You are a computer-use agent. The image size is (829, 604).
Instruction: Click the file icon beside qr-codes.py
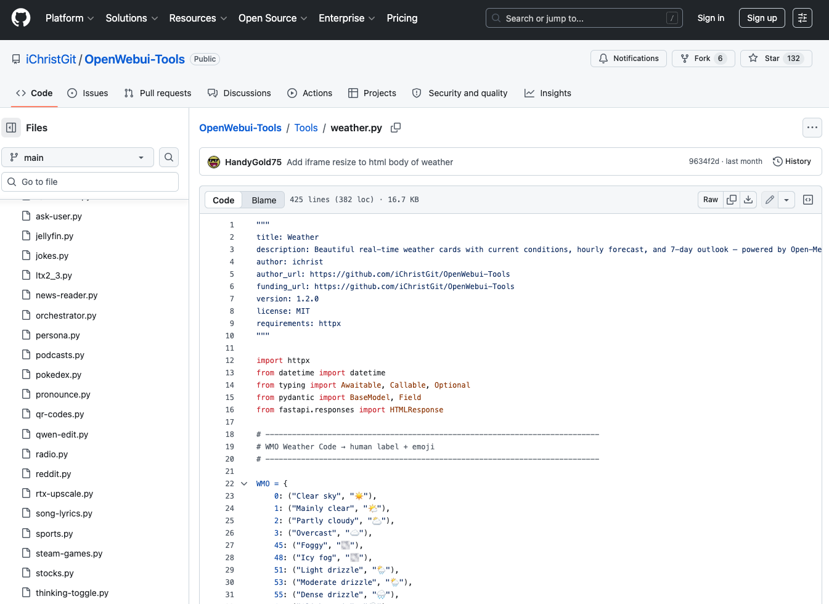26,414
